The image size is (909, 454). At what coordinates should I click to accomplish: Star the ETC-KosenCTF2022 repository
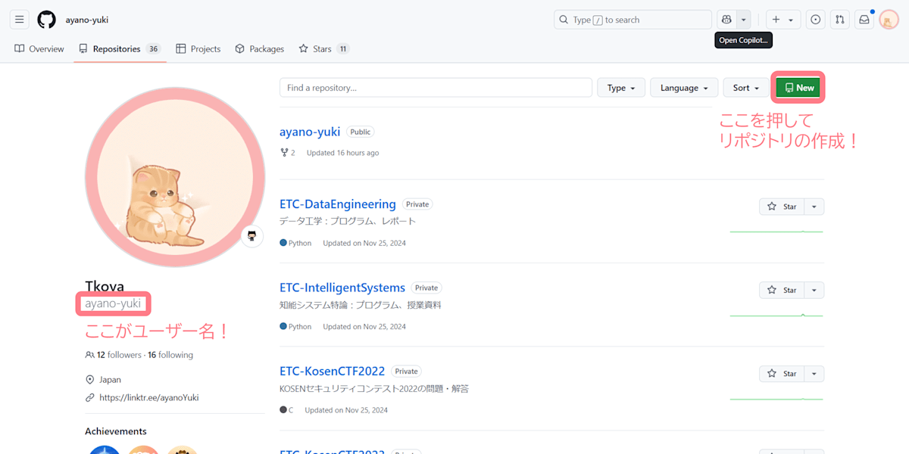pos(782,374)
